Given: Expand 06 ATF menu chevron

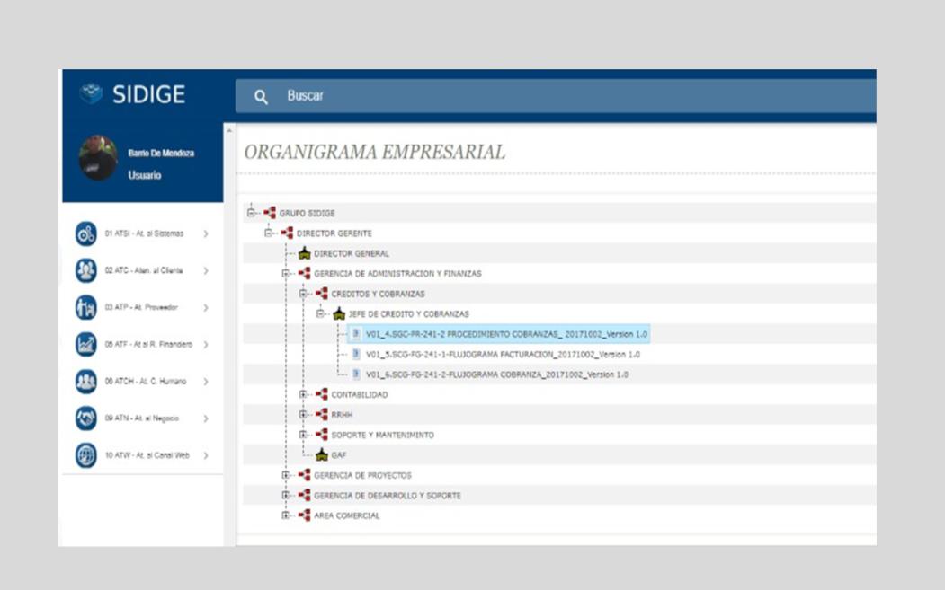Looking at the screenshot, I should [206, 344].
